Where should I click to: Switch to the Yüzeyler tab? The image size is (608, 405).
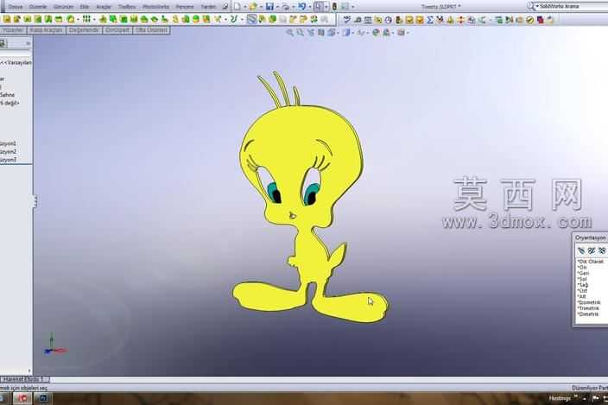tap(13, 30)
